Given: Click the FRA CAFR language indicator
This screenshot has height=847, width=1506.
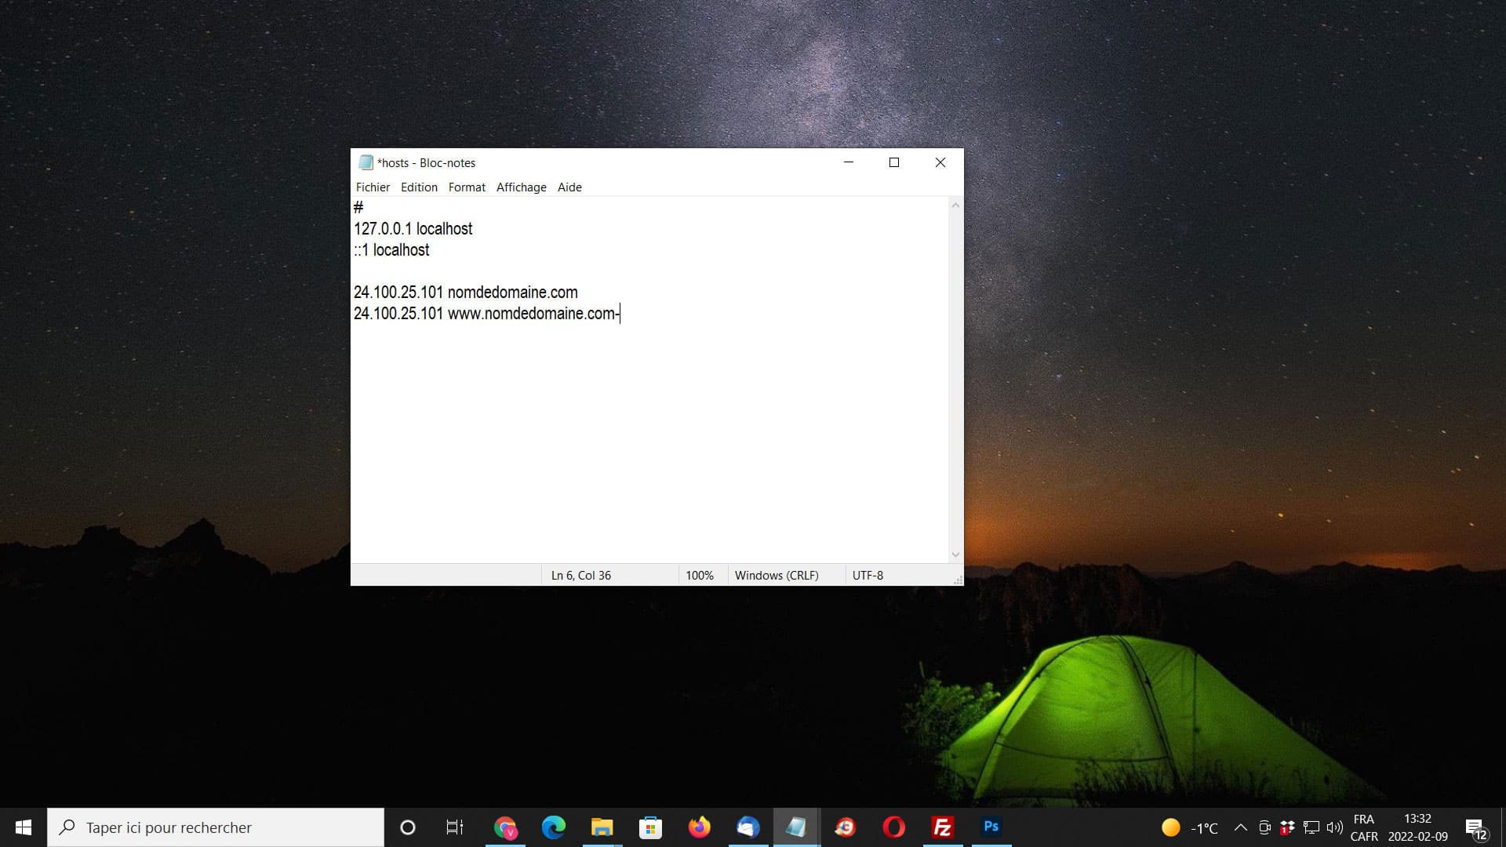Looking at the screenshot, I should pos(1364,827).
